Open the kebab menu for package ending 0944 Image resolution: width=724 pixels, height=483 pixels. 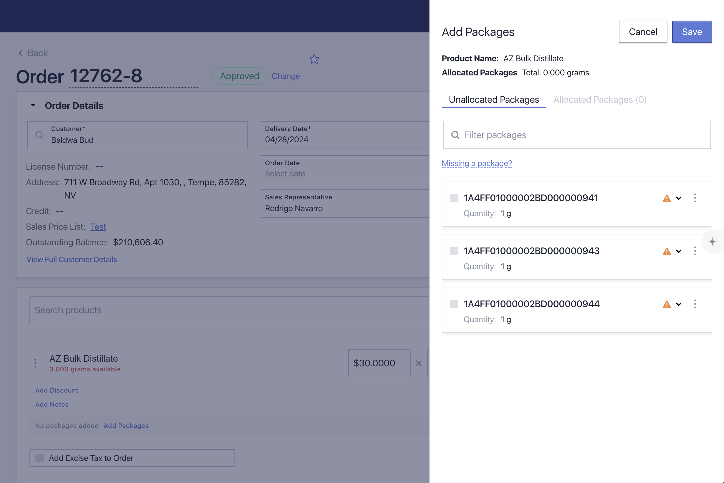point(695,304)
